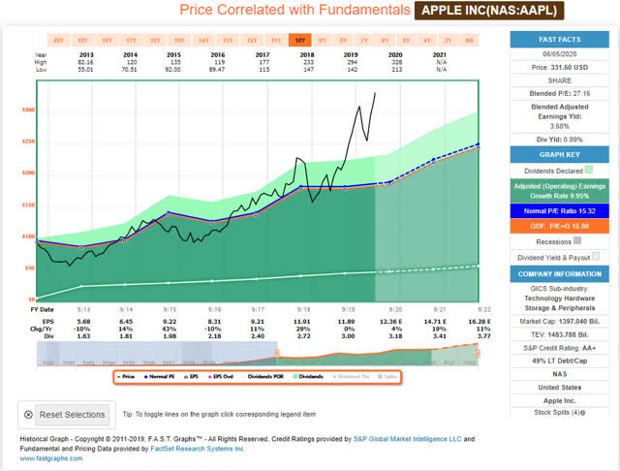Click the FAST FACTS panel header
Image resolution: width=620 pixels, height=471 pixels.
point(560,40)
